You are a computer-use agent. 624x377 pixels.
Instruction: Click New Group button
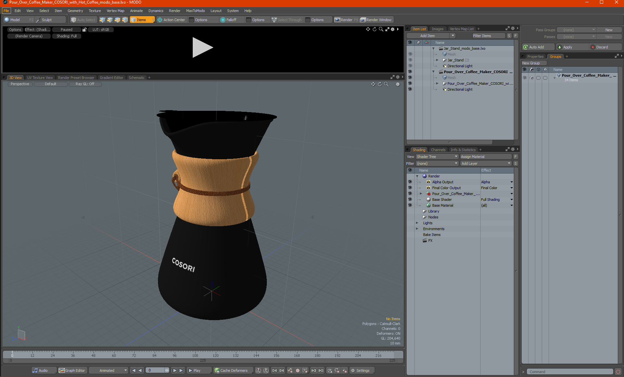[x=534, y=63]
